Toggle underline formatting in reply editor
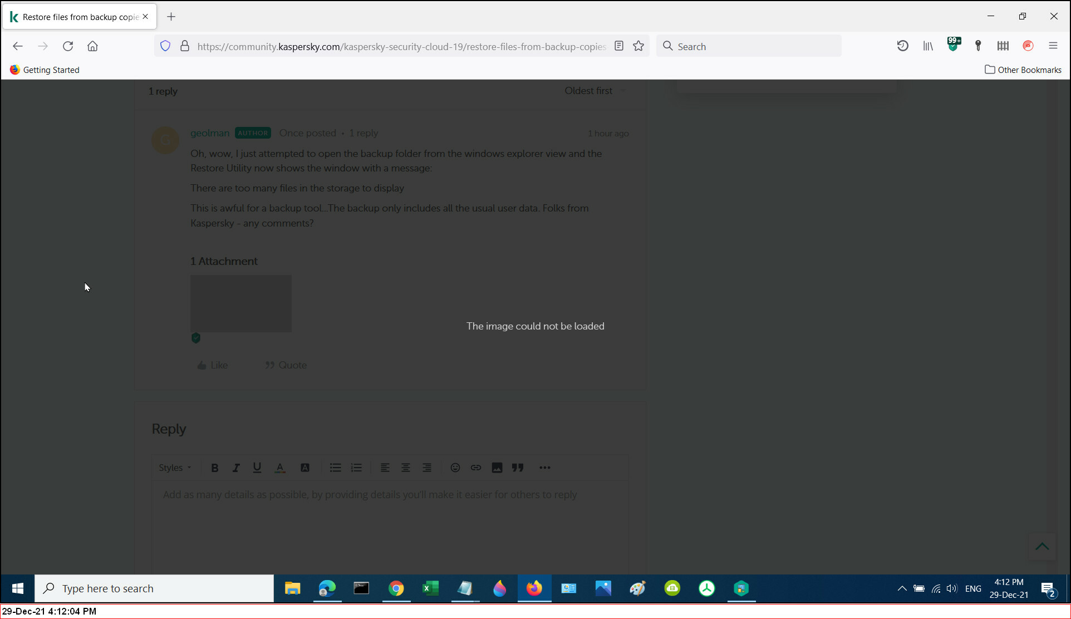 point(257,468)
